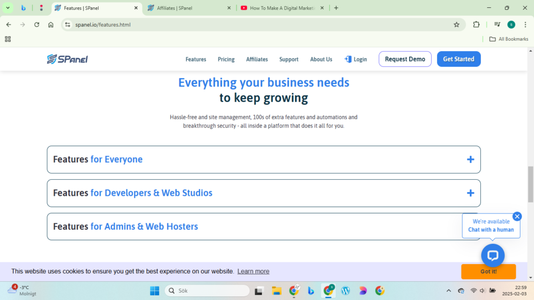Open the Learn more cookie link
Viewport: 534px width, 300px height.
pyautogui.click(x=253, y=271)
